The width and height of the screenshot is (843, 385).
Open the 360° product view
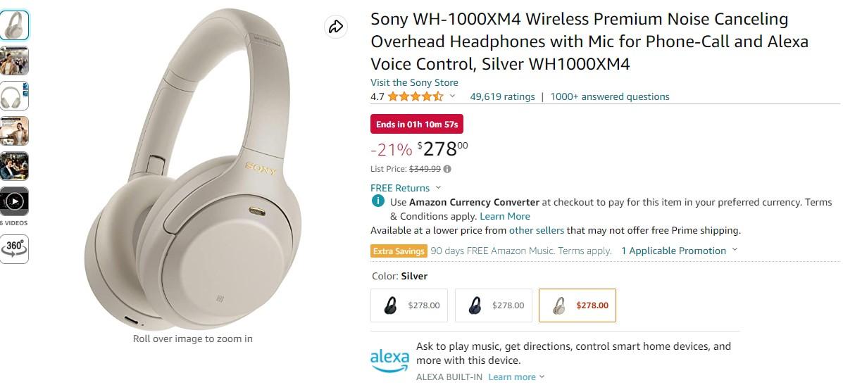(15, 249)
